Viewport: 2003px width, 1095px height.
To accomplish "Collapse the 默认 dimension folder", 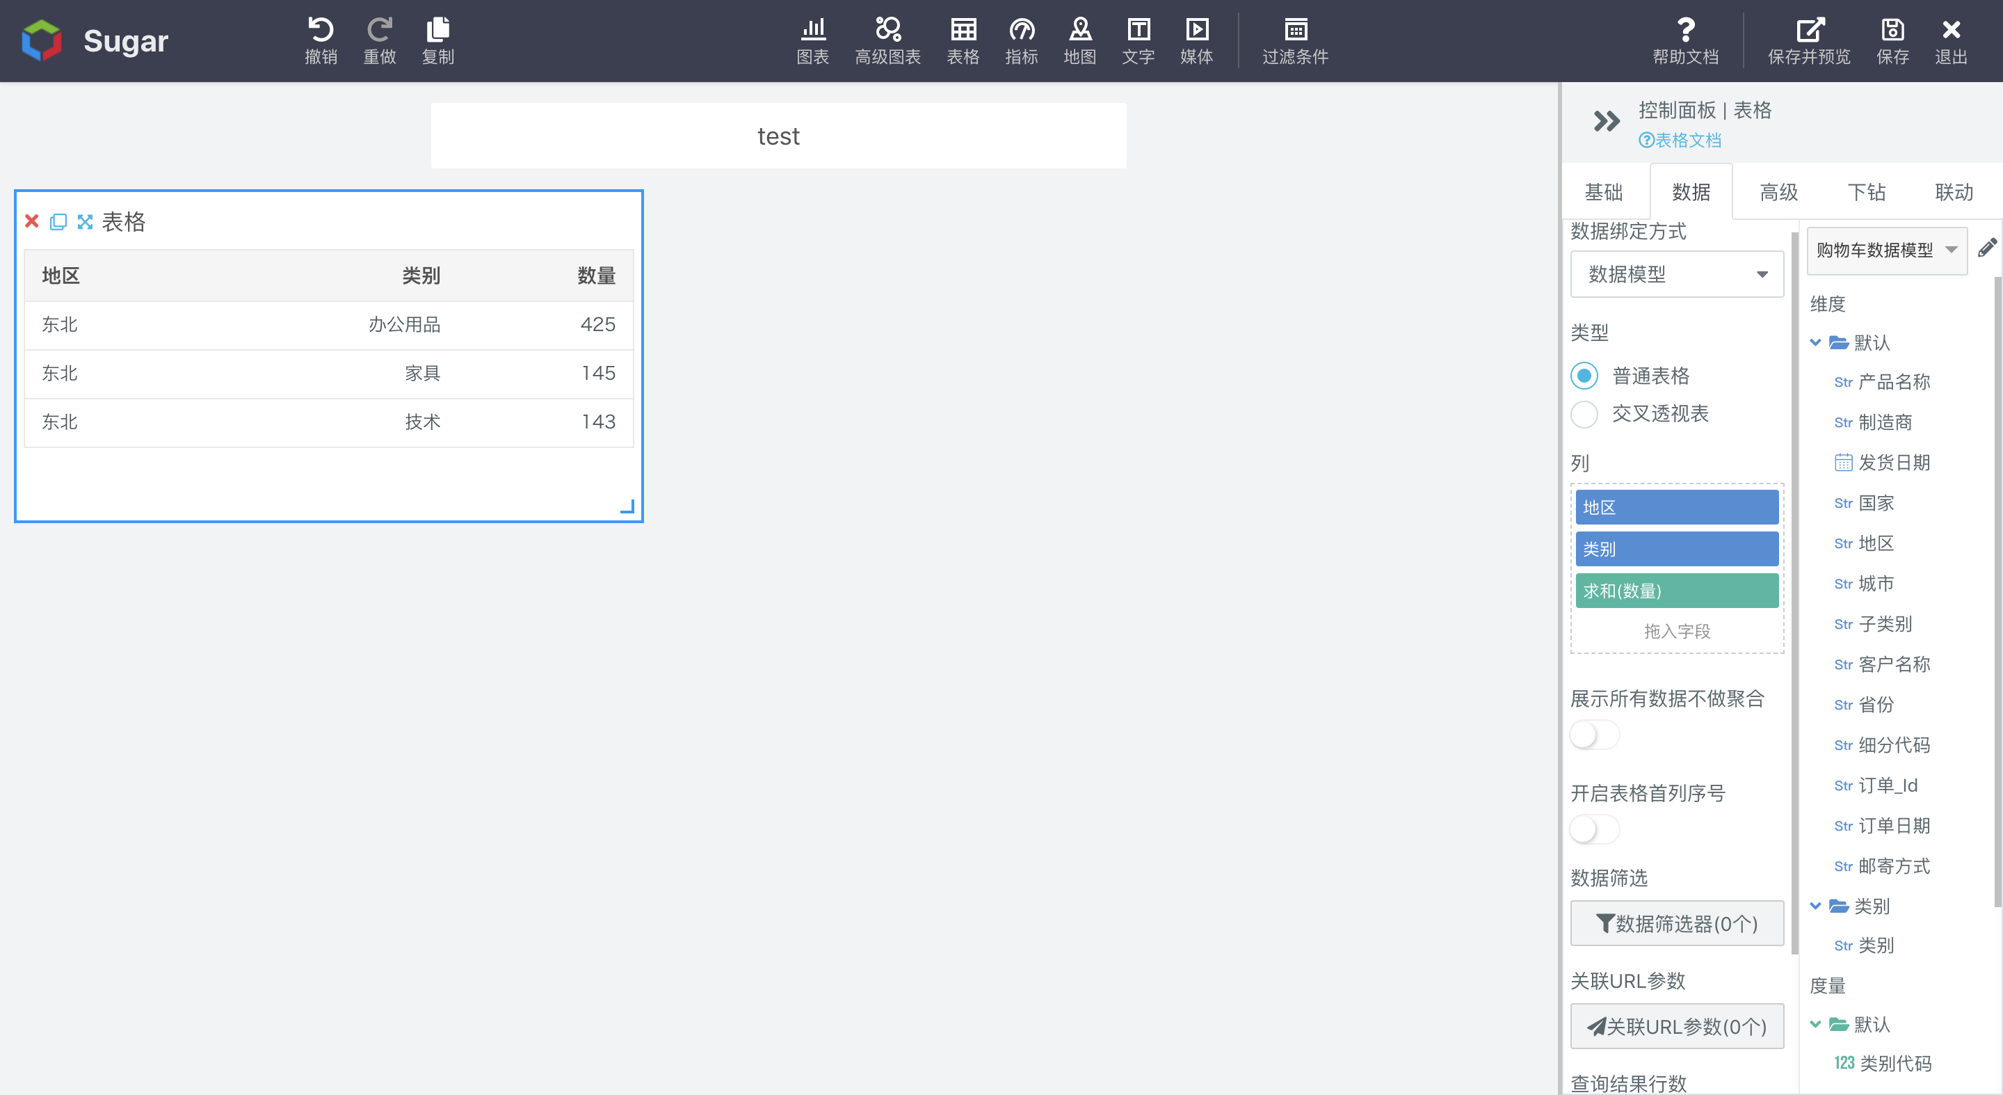I will (1815, 342).
